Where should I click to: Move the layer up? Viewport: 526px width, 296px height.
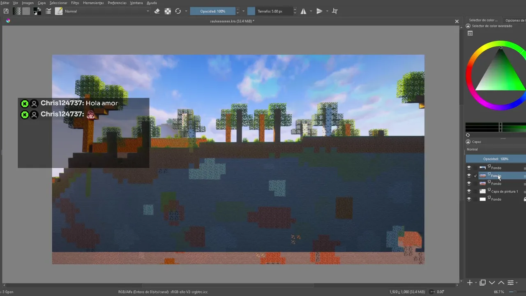[x=501, y=283]
